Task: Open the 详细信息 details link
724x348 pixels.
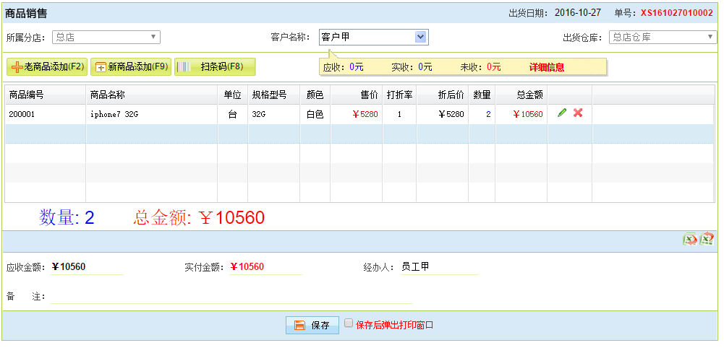Action: (546, 67)
